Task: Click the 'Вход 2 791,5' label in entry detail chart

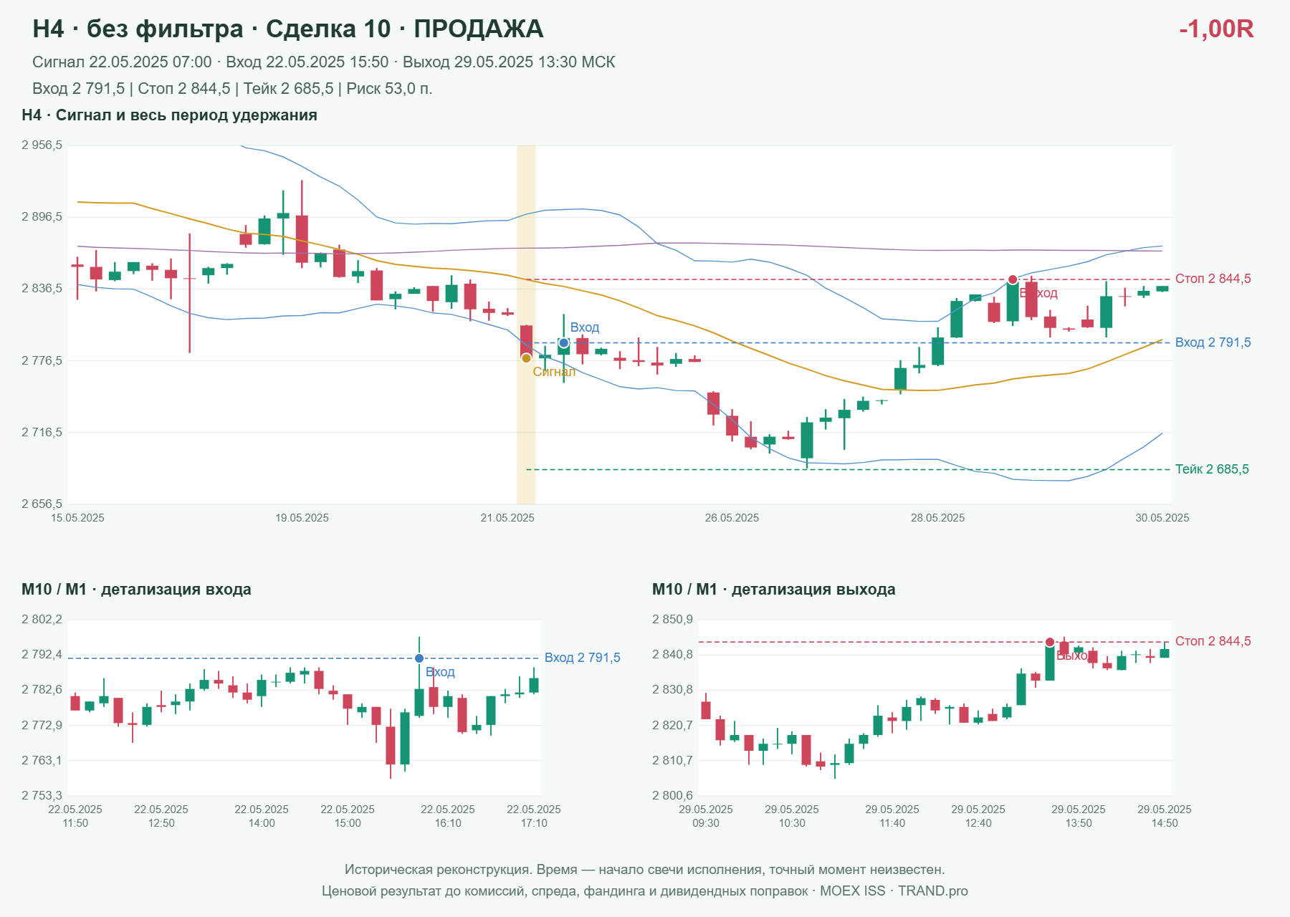Action: (x=583, y=658)
